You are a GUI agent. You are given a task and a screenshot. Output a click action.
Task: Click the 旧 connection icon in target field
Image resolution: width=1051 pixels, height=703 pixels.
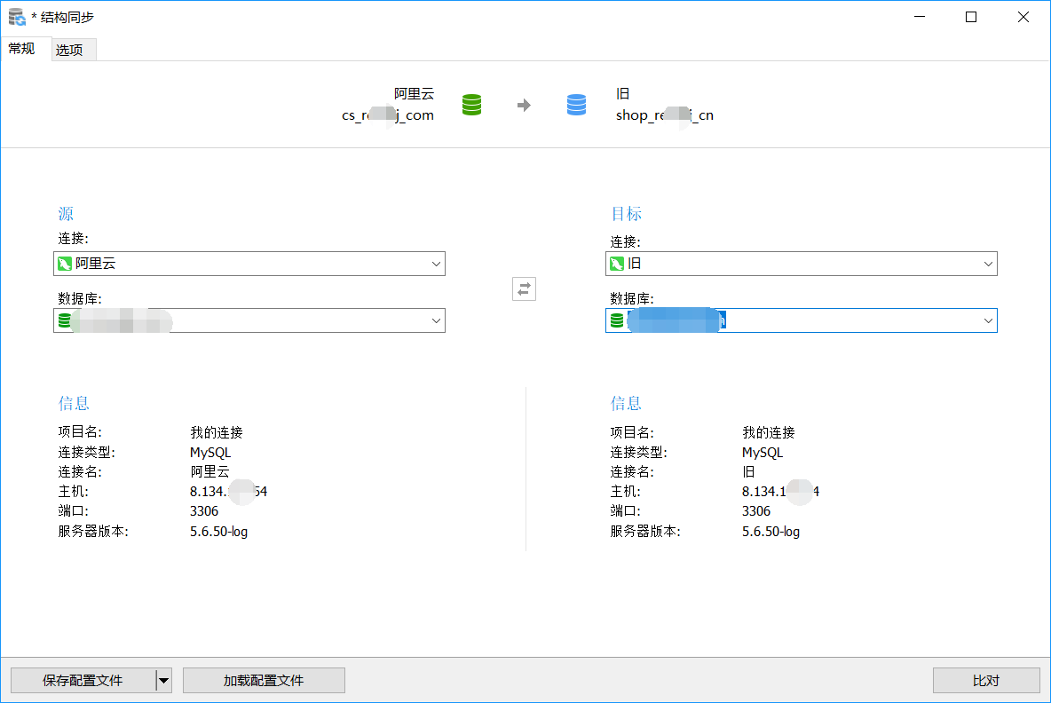click(x=616, y=264)
